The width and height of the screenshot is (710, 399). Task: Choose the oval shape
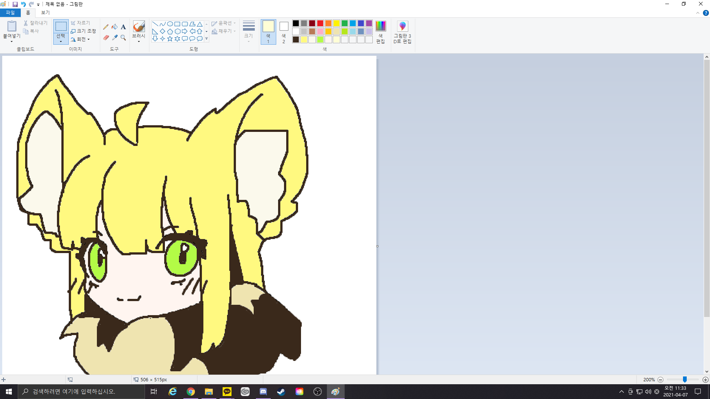coord(170,24)
